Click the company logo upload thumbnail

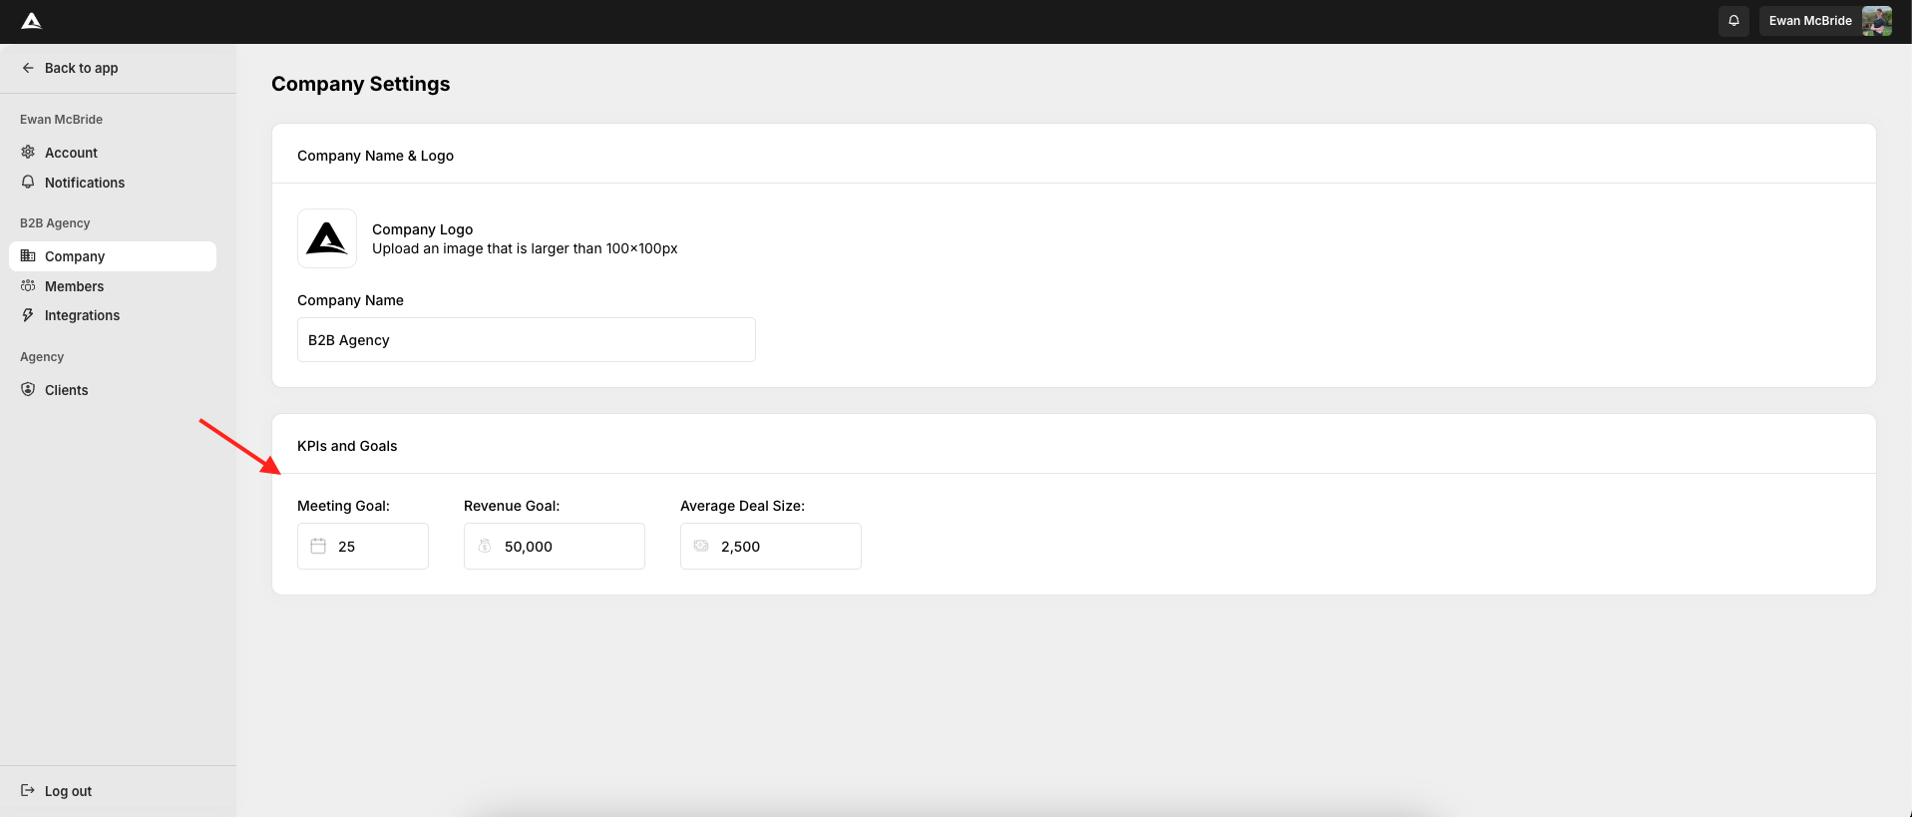pos(327,238)
